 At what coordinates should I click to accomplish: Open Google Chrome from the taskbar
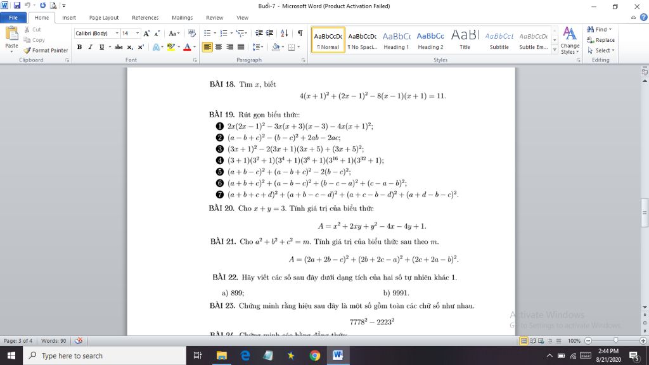(314, 355)
